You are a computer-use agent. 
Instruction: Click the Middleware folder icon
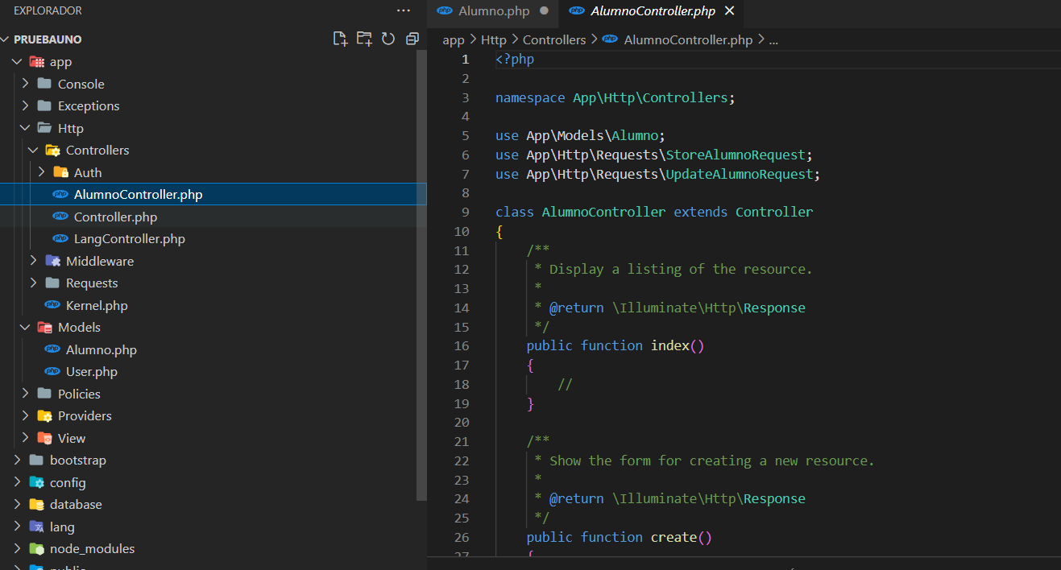(53, 261)
